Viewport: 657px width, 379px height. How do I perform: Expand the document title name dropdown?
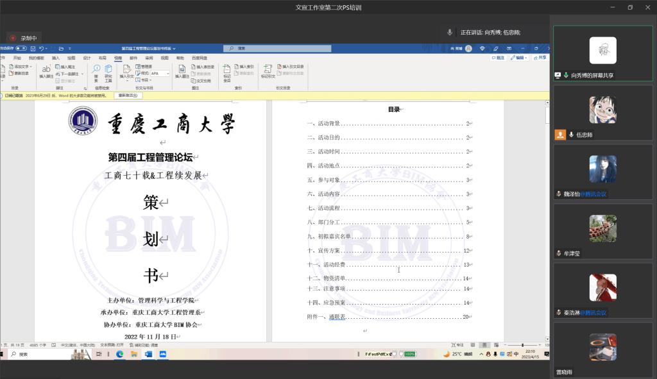click(x=174, y=49)
